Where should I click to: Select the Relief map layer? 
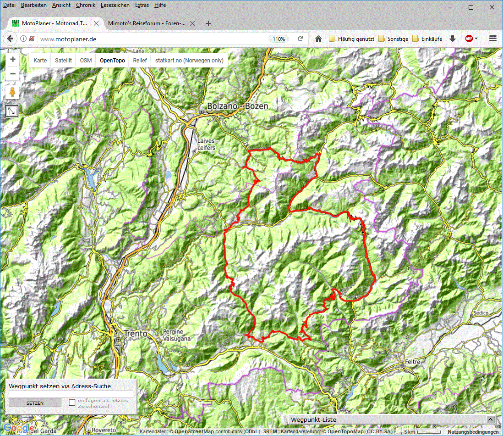tap(140, 60)
